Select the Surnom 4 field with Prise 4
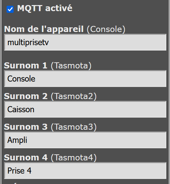The image size is (170, 184). pyautogui.click(x=85, y=171)
